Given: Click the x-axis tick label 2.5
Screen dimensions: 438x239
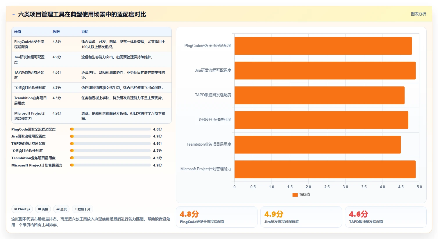Looking at the screenshot, I should click(x=327, y=187).
